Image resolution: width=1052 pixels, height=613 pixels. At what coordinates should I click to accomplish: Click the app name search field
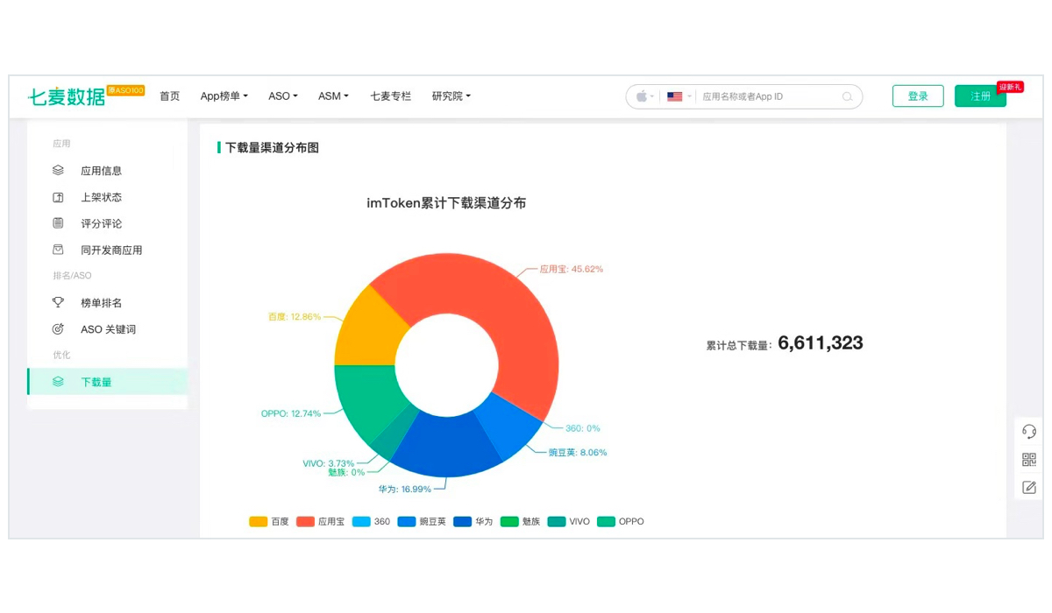click(770, 96)
